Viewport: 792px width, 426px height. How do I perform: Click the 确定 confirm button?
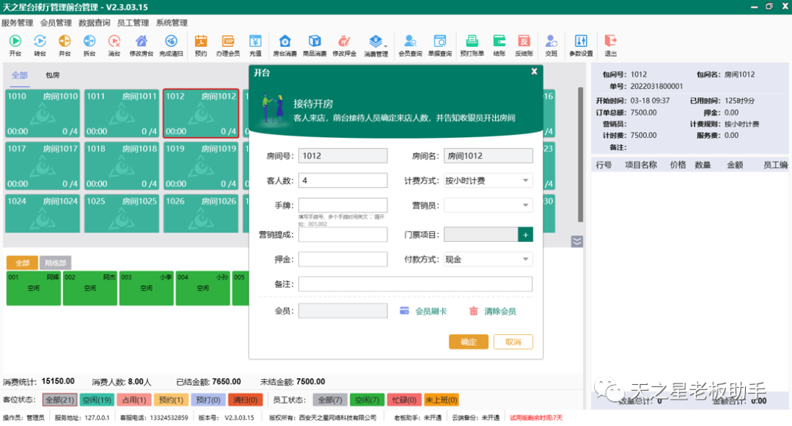468,342
